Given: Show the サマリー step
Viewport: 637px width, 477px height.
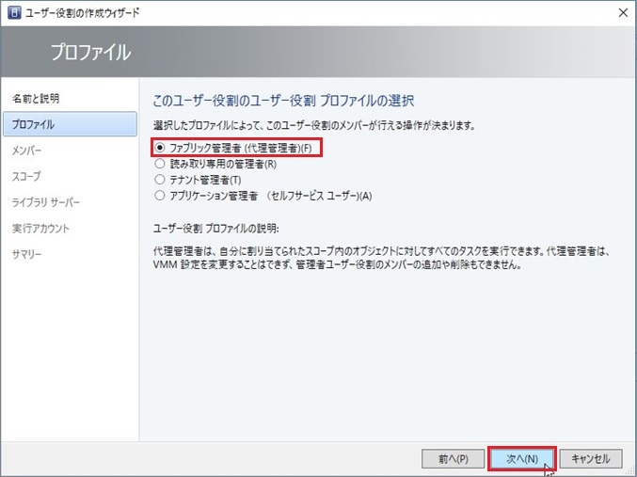Looking at the screenshot, I should [27, 254].
